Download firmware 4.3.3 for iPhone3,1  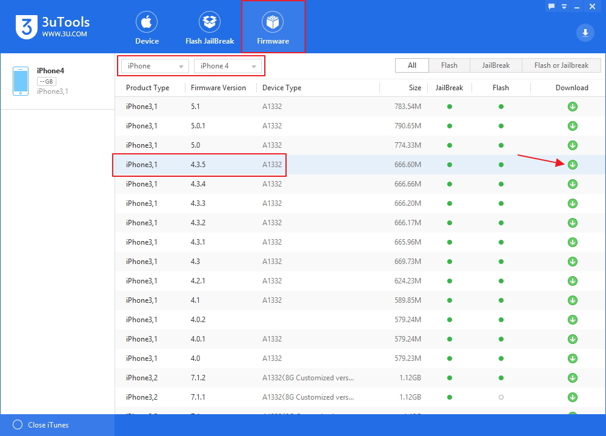[x=573, y=203]
